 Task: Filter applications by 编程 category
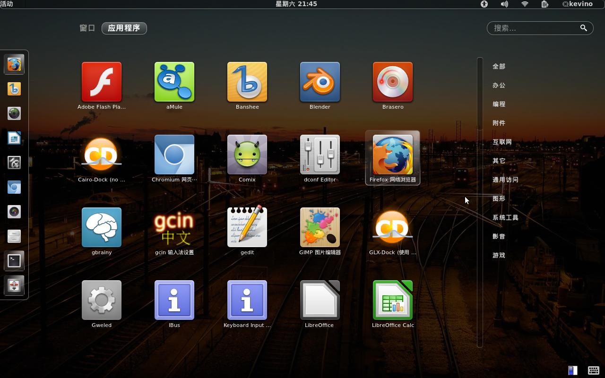click(499, 104)
